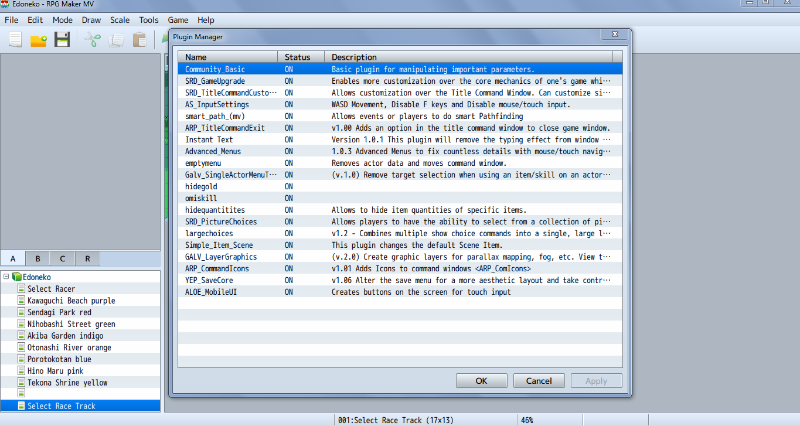
Task: Sort plugins by Name column header
Action: pyautogui.click(x=228, y=57)
